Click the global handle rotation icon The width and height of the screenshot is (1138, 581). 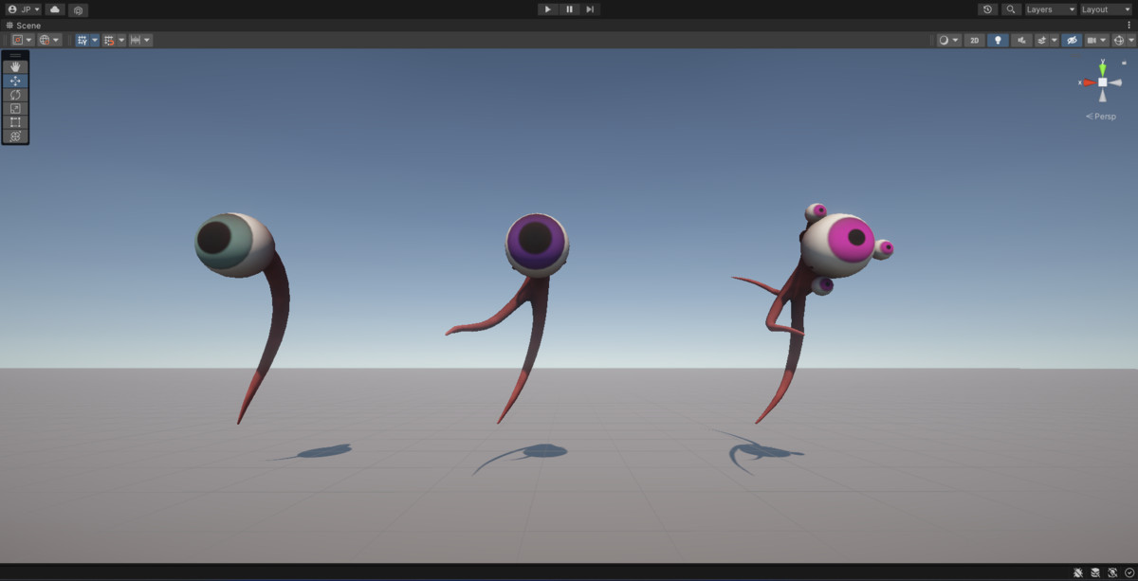[x=45, y=41]
